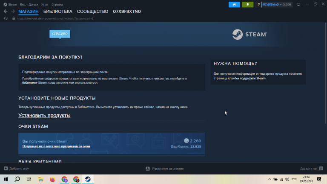The height and width of the screenshot is (184, 327).
Task: Switch to the БИБЛИОТЕКА tab
Action: click(x=58, y=12)
